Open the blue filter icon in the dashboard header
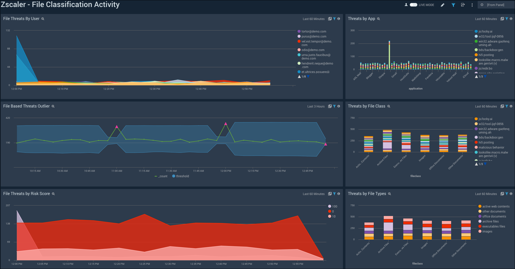 pyautogui.click(x=453, y=5)
